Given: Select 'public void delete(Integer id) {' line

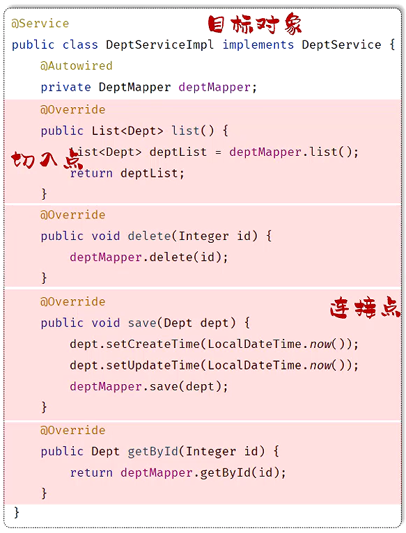Looking at the screenshot, I should pyautogui.click(x=156, y=236).
